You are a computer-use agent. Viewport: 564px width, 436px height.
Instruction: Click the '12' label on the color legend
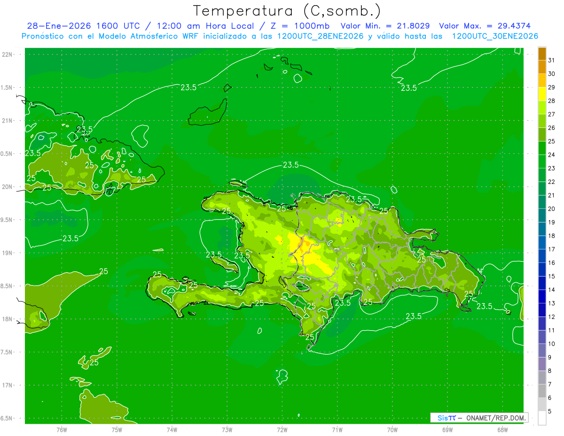click(x=551, y=317)
